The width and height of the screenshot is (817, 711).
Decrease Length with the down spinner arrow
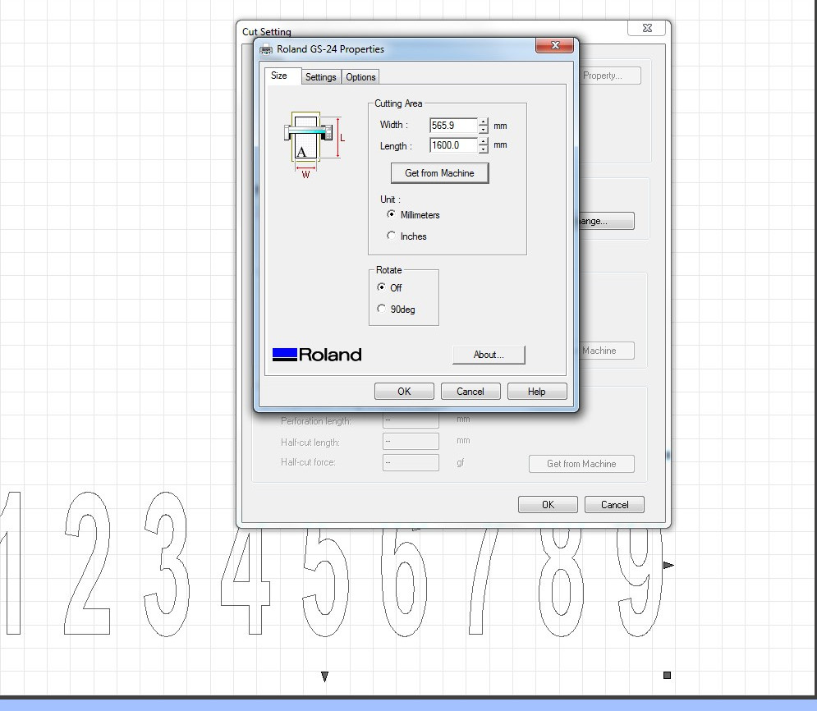484,149
